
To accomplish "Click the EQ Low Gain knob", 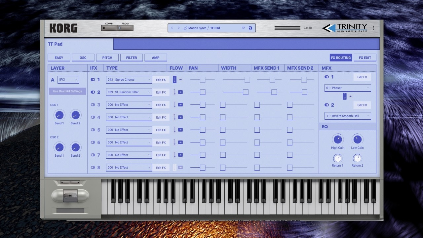I will pyautogui.click(x=357, y=139).
